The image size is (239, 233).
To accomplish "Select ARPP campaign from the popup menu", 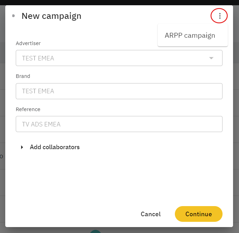I will coord(190,35).
